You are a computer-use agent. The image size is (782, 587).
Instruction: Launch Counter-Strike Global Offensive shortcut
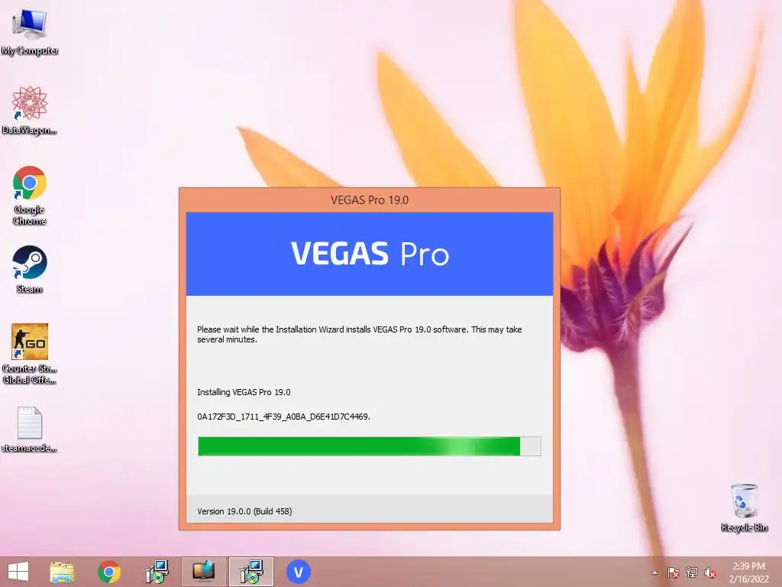pos(30,353)
